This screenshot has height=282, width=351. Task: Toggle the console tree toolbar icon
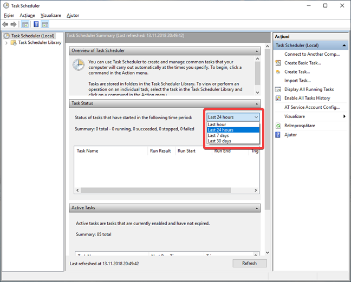coord(25,24)
